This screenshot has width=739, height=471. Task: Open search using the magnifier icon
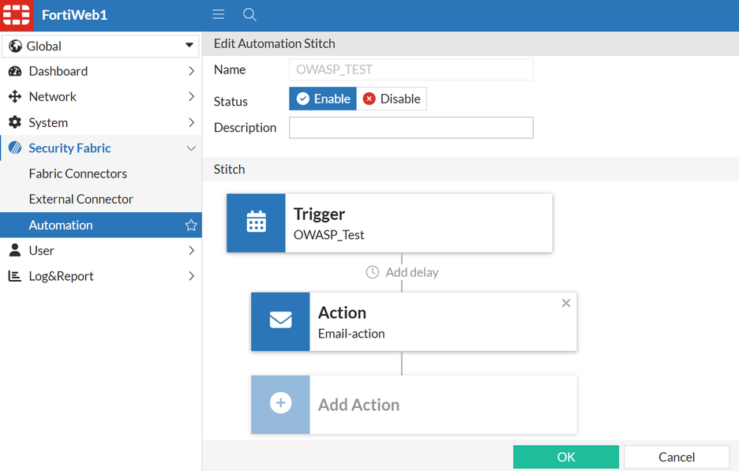249,15
